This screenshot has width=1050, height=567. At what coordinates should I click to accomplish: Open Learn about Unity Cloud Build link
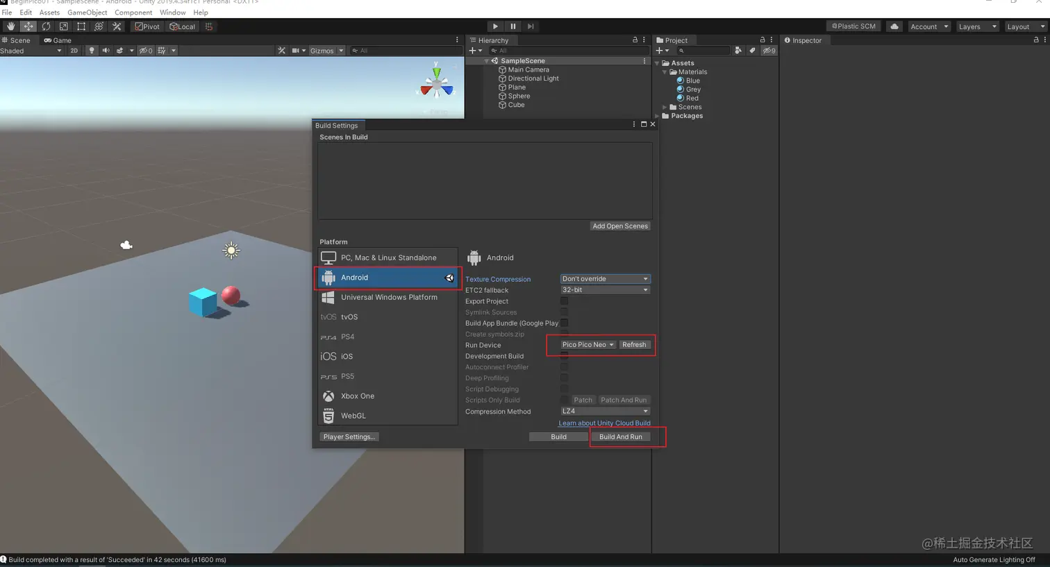[x=605, y=423]
